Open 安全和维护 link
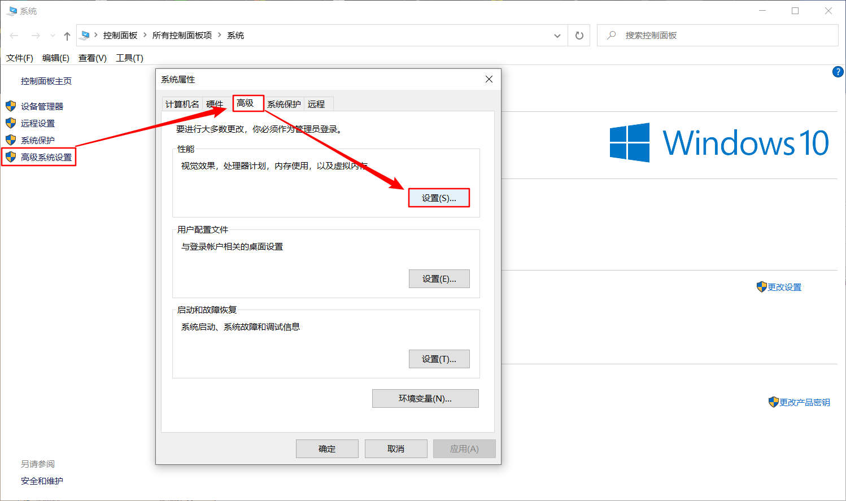 [42, 481]
